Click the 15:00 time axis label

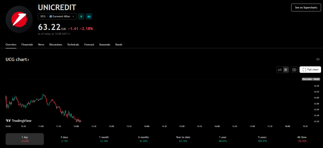182,126
